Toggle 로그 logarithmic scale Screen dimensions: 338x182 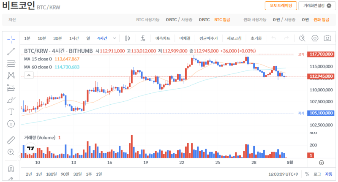coord(317,174)
